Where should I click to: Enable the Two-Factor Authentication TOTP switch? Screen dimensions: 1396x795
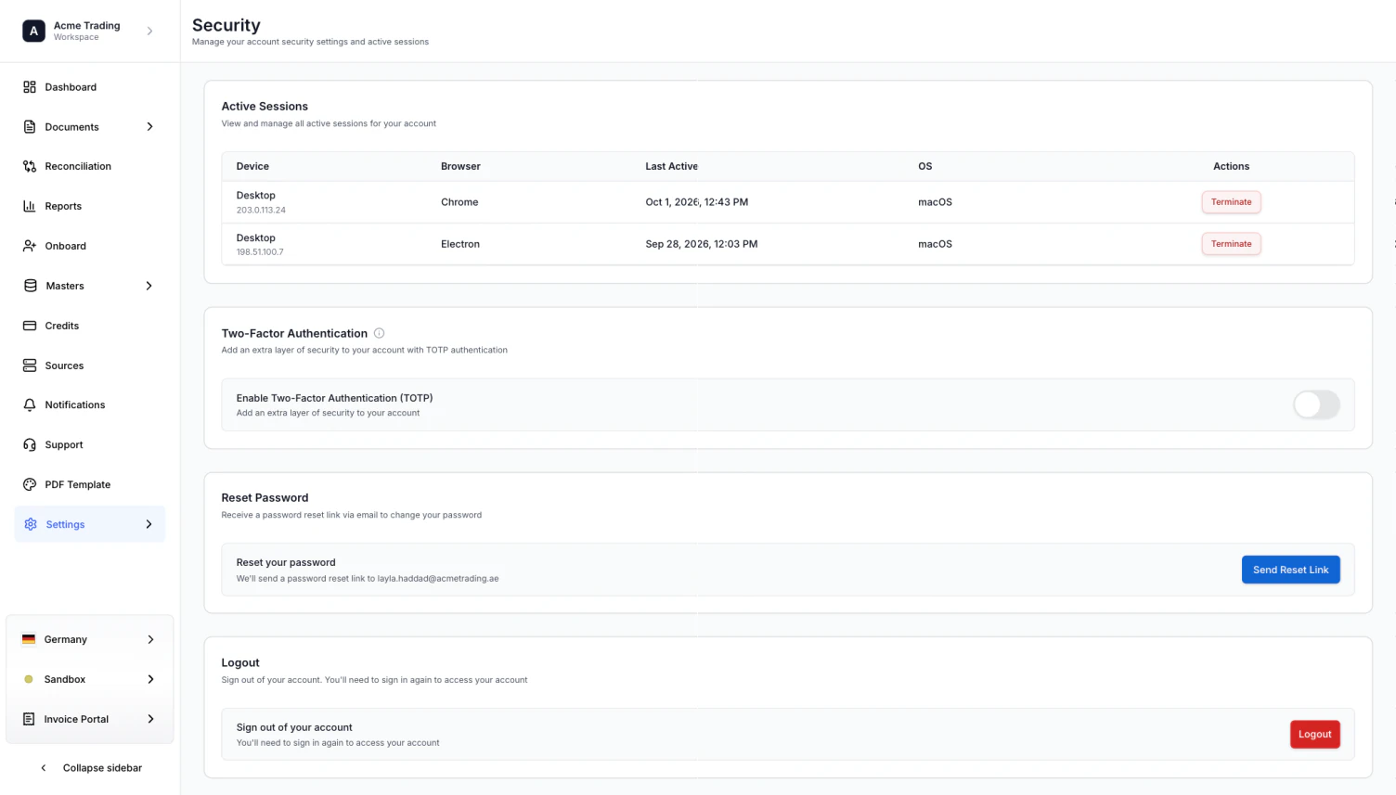[x=1316, y=404]
